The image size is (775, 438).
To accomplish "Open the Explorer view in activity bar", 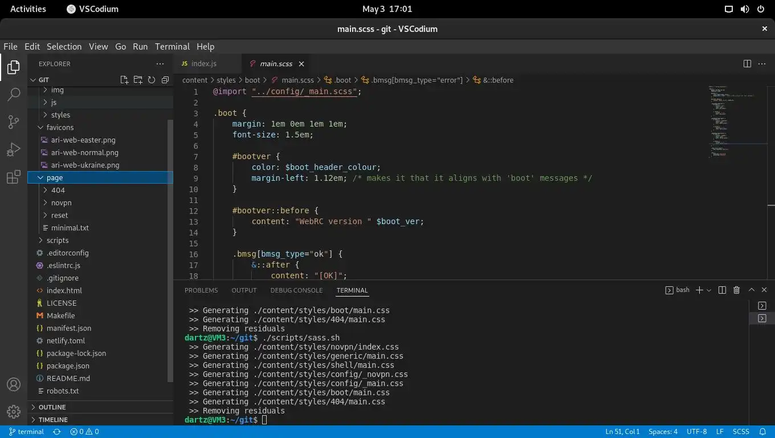I will pos(14,67).
